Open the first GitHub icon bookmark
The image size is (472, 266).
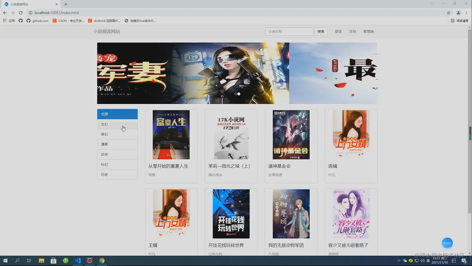[x=21, y=21]
